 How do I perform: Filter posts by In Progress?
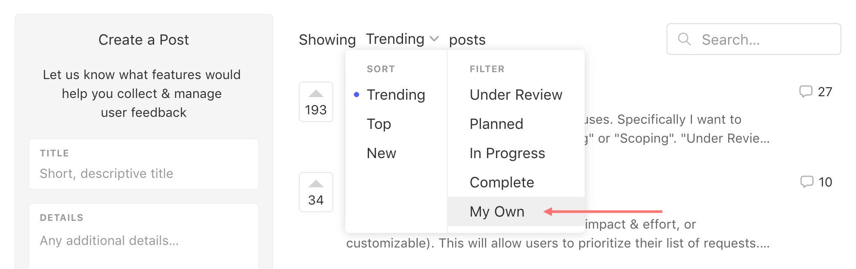507,153
